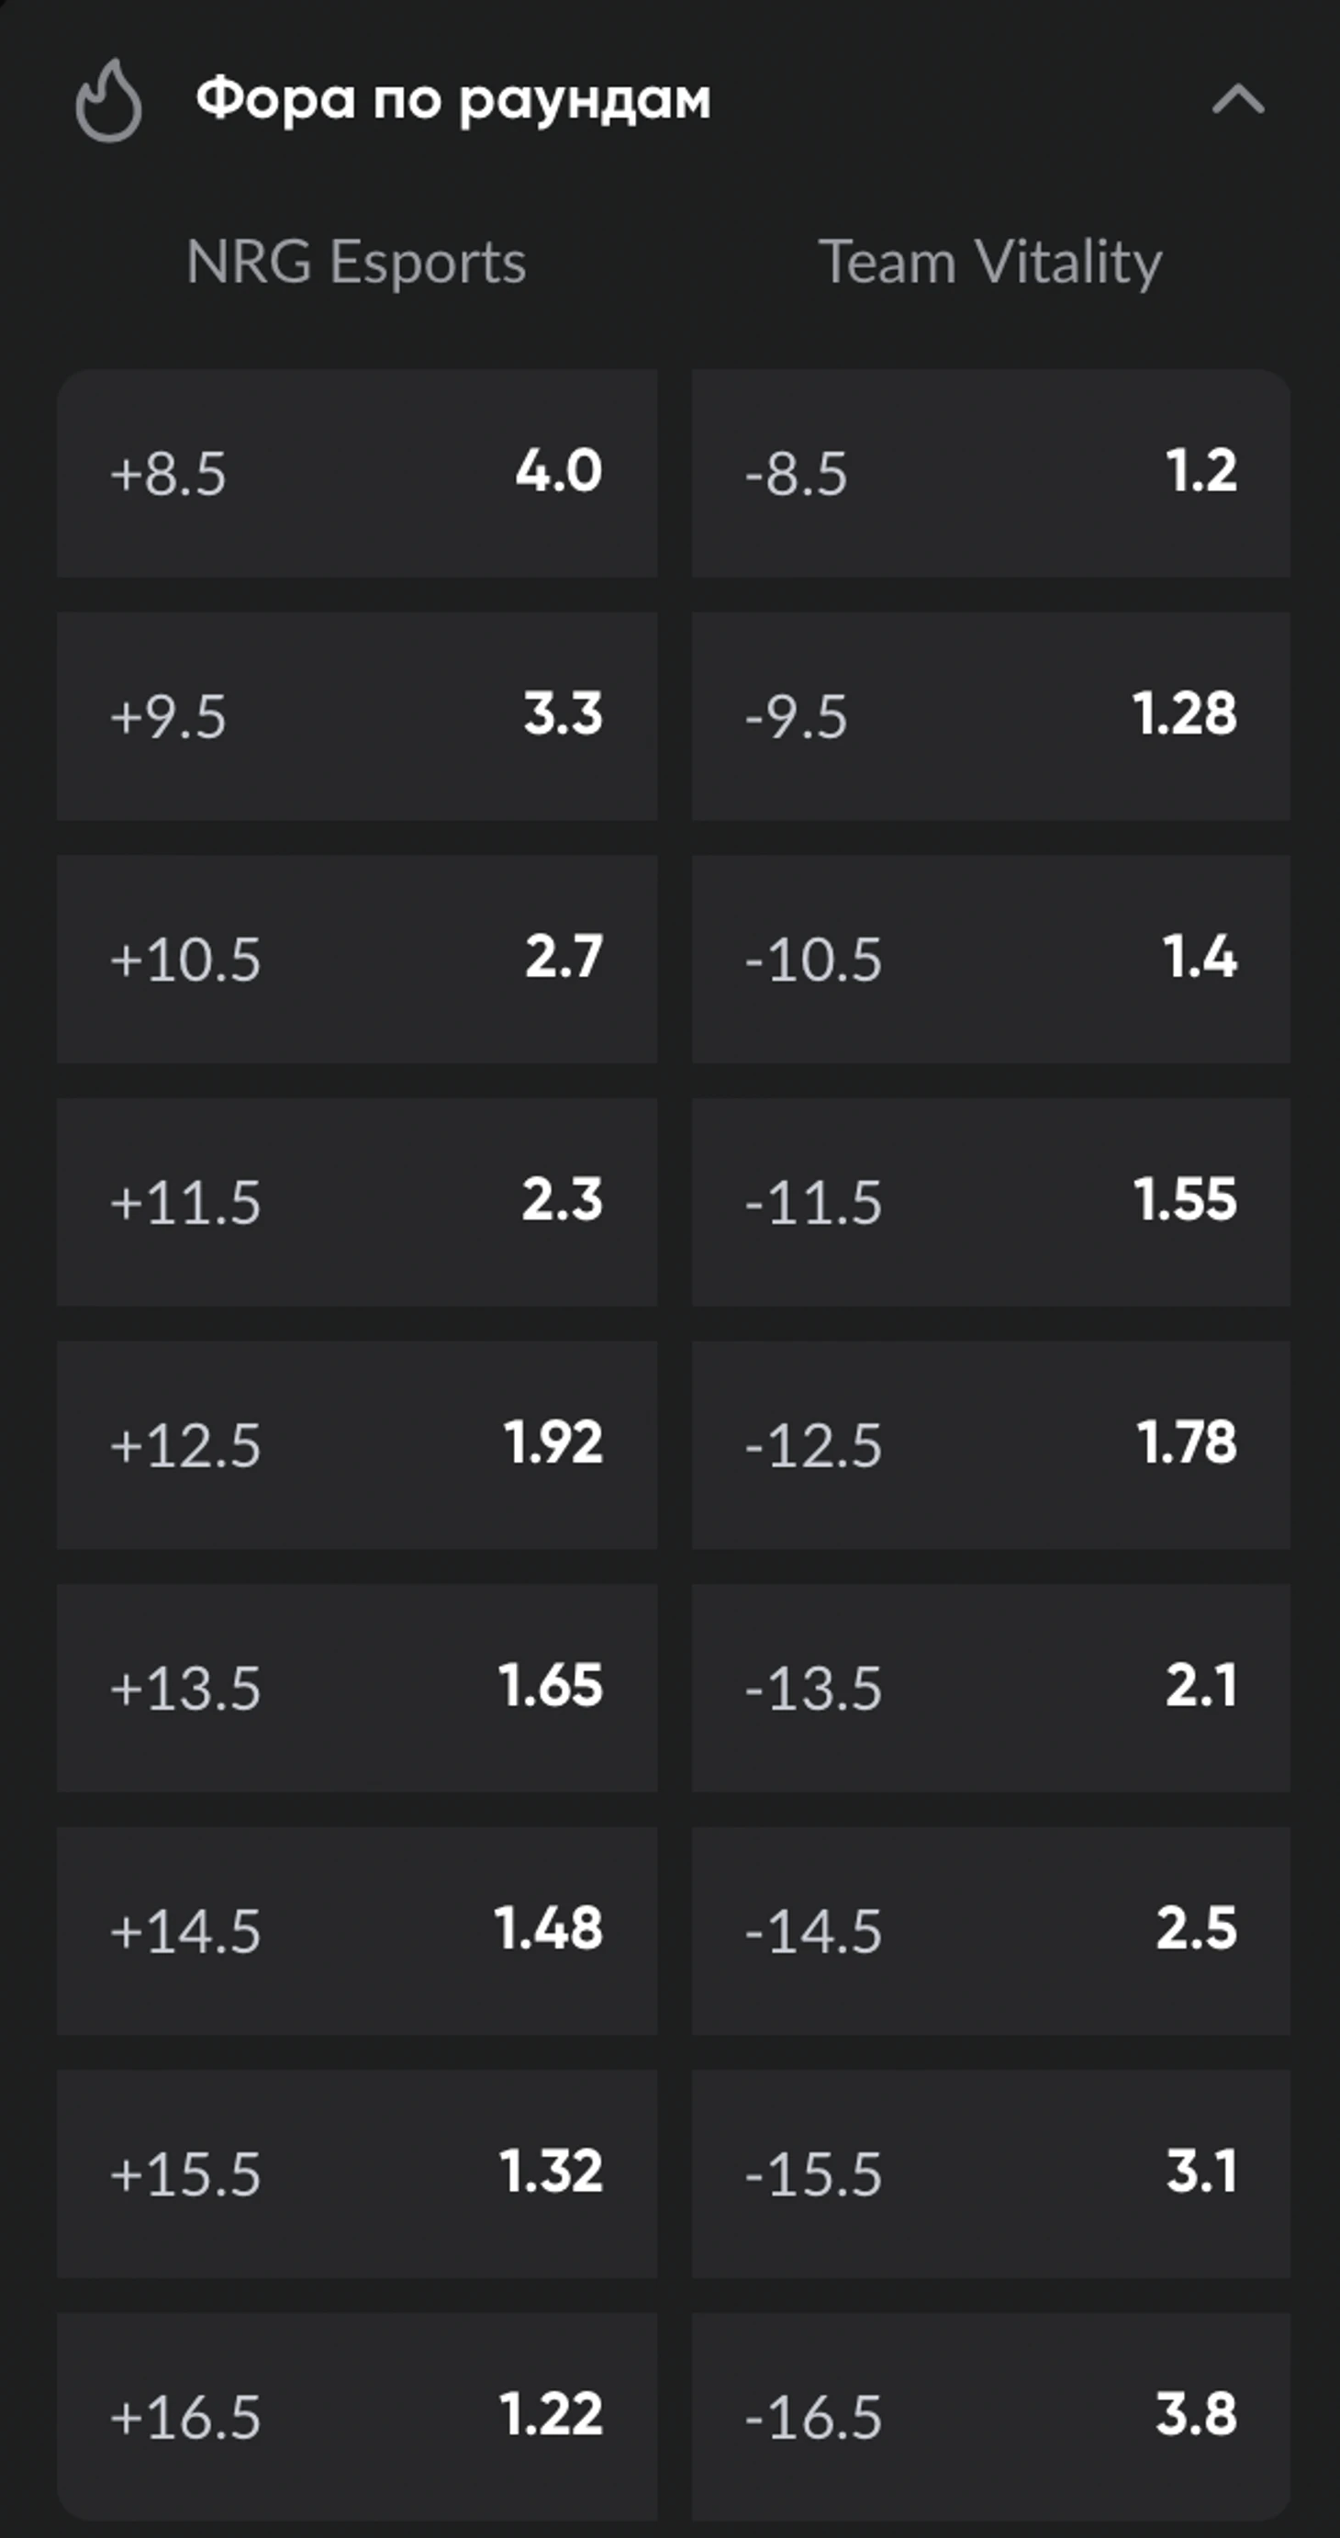1340x2538 pixels.
Task: Collapse the Фора по раундам section
Action: point(1237,99)
